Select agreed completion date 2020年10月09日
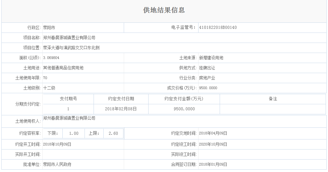This screenshot has height=172, width=328. point(213,145)
